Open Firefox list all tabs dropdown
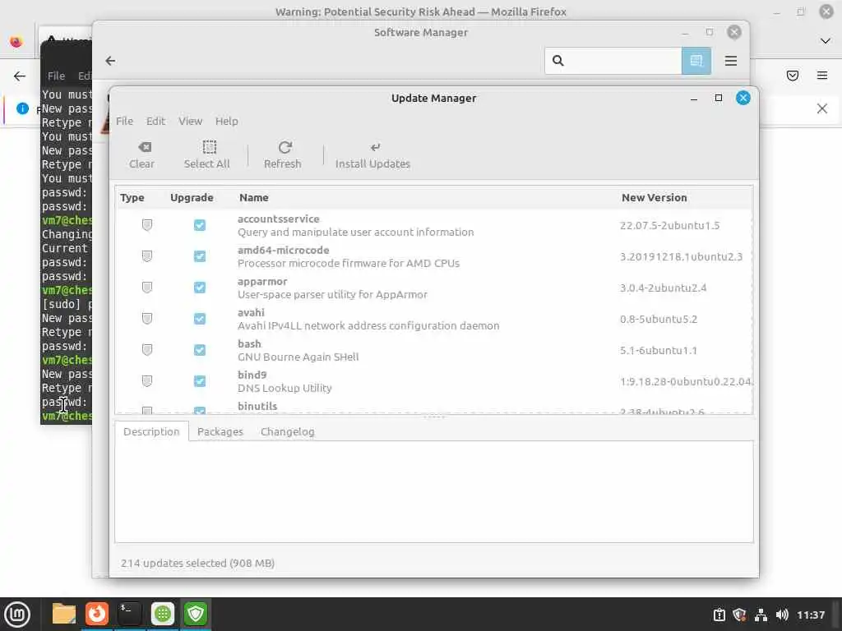Viewport: 842px width, 631px height. pos(826,41)
